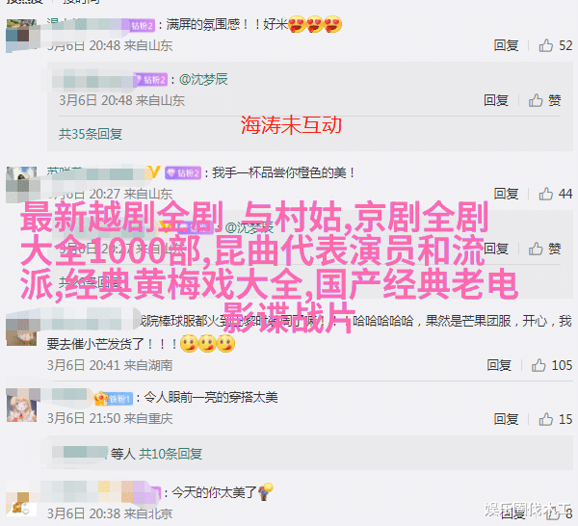
Task: Reply to the comment from 湖南
Action: 499,365
